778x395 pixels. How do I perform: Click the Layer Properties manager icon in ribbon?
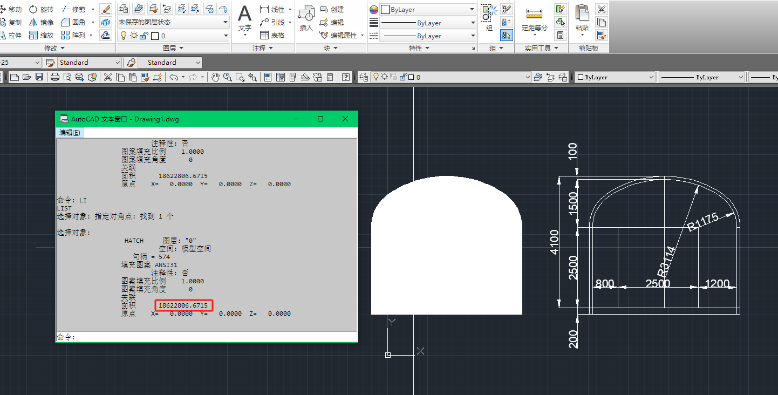[x=124, y=9]
